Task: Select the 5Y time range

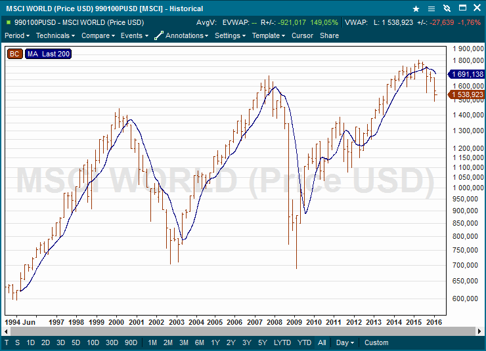Action: pos(263,342)
